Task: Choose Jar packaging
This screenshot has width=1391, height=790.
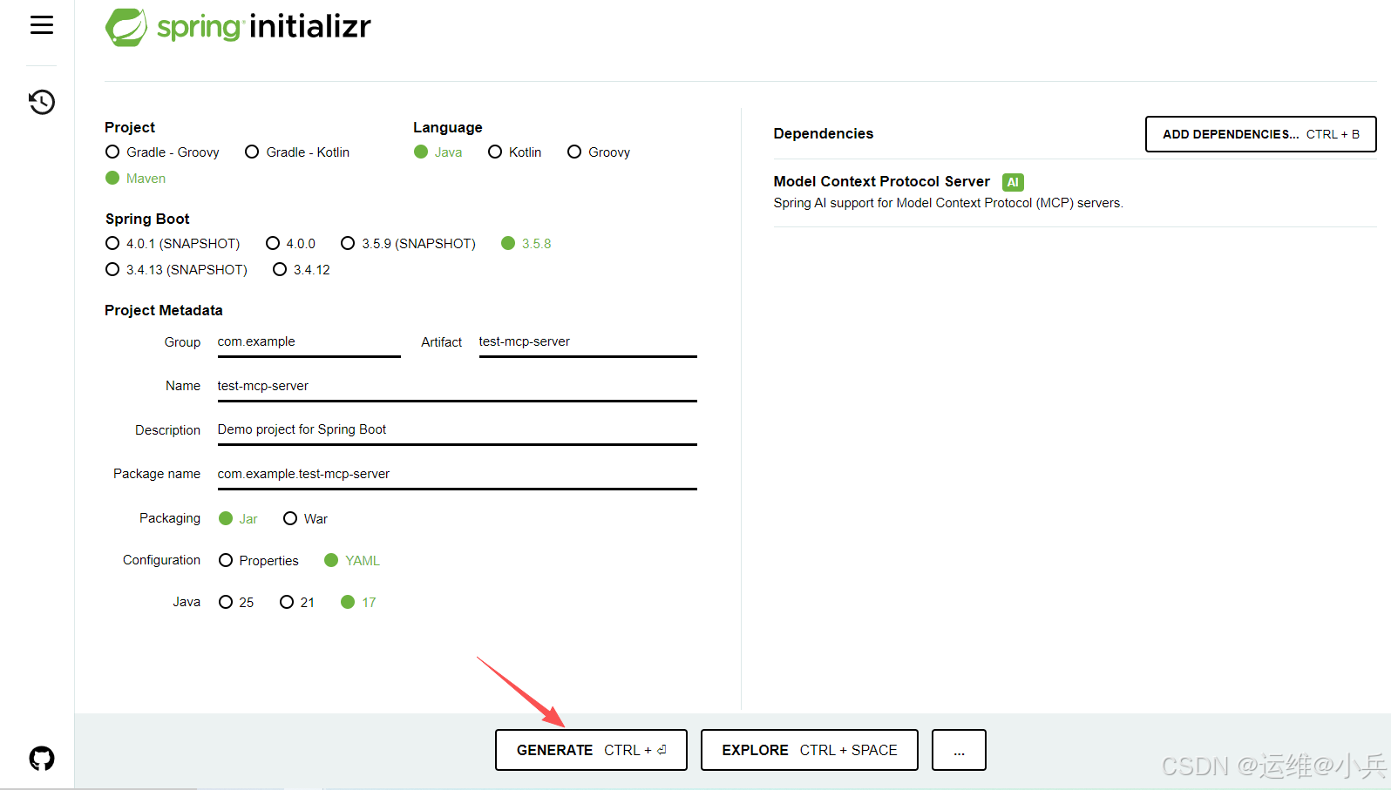Action: (x=238, y=519)
